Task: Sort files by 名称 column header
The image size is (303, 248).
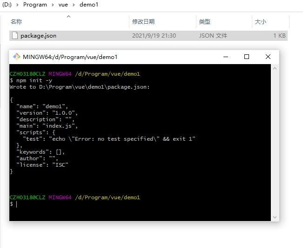Action: coord(16,22)
